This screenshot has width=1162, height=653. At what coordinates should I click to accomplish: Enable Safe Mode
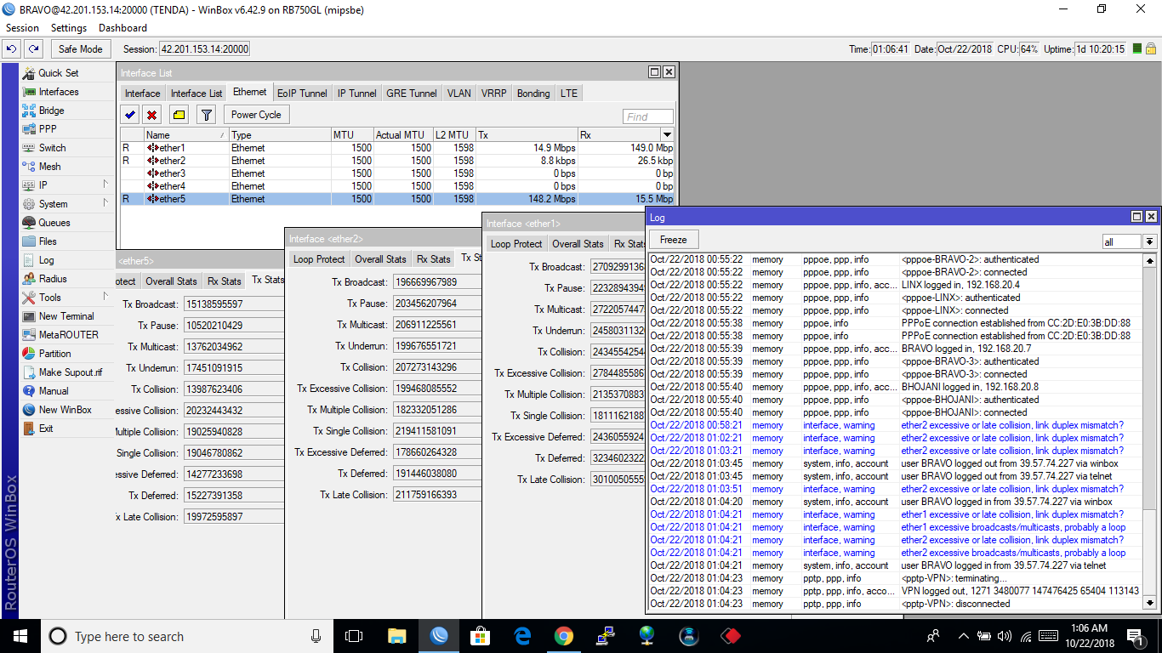pos(80,48)
